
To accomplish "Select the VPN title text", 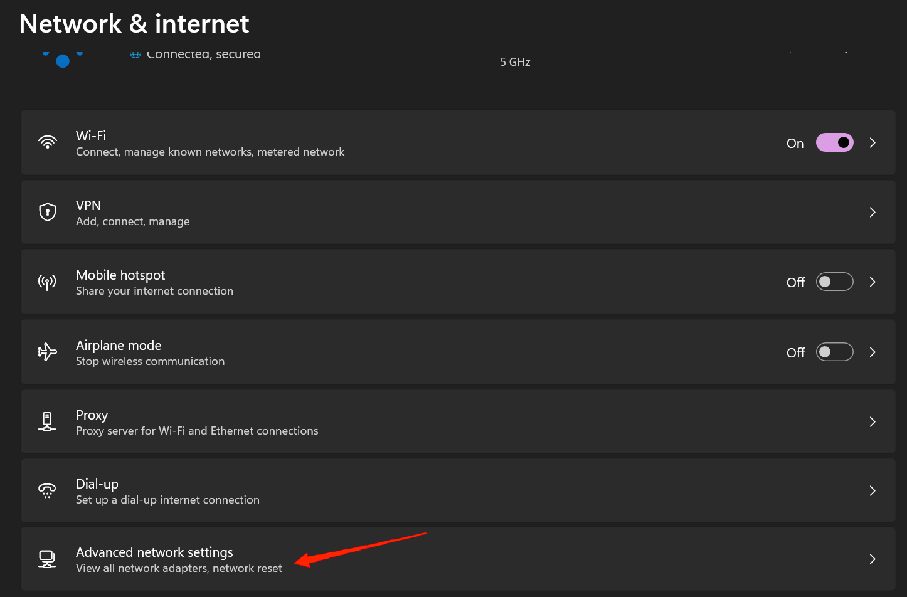I will (88, 206).
